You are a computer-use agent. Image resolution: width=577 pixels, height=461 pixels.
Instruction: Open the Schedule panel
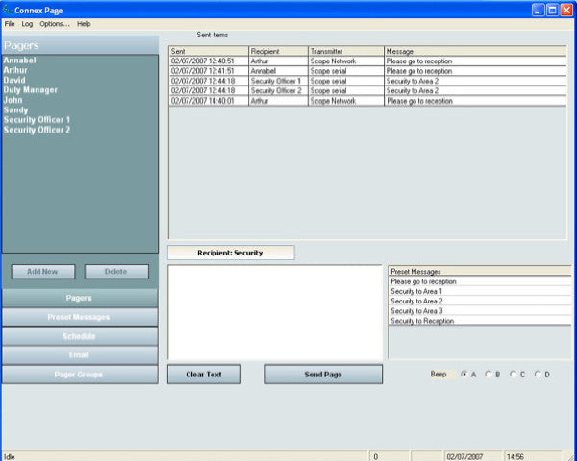[x=79, y=336]
